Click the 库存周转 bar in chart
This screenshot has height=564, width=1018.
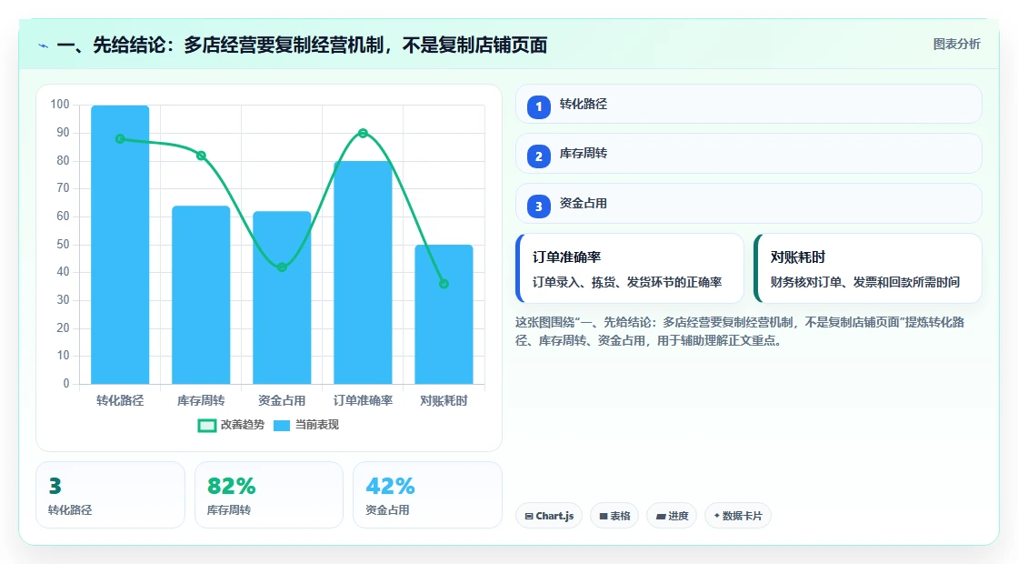pyautogui.click(x=201, y=295)
